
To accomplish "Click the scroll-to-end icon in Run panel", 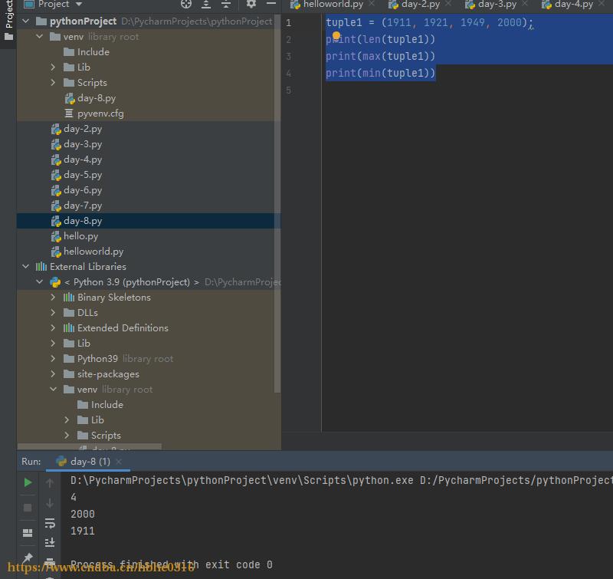I will [50, 543].
